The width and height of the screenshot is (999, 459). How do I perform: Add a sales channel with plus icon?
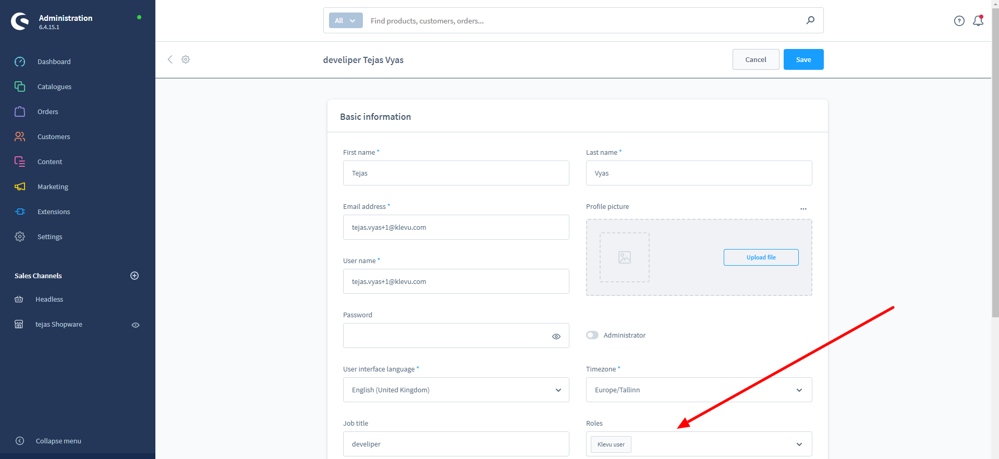(x=135, y=276)
